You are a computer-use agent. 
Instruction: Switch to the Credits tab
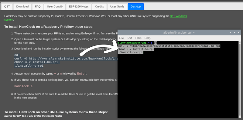coord(99,6)
